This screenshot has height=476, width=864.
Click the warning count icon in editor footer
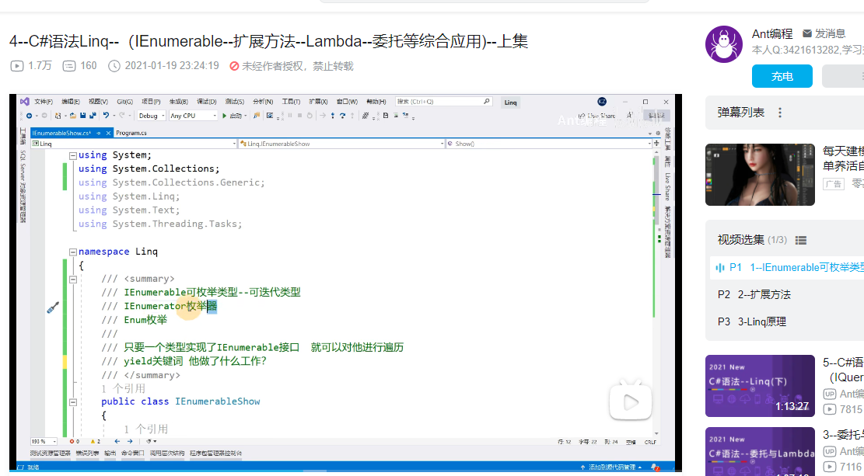[x=92, y=441]
